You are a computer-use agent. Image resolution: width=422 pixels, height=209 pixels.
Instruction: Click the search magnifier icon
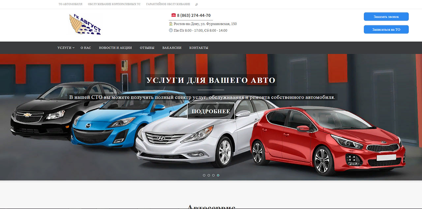pos(197,4)
